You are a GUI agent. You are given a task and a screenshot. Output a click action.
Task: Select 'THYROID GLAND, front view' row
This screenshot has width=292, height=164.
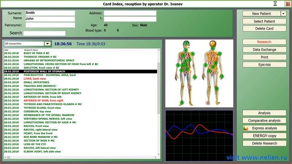[x=80, y=108]
